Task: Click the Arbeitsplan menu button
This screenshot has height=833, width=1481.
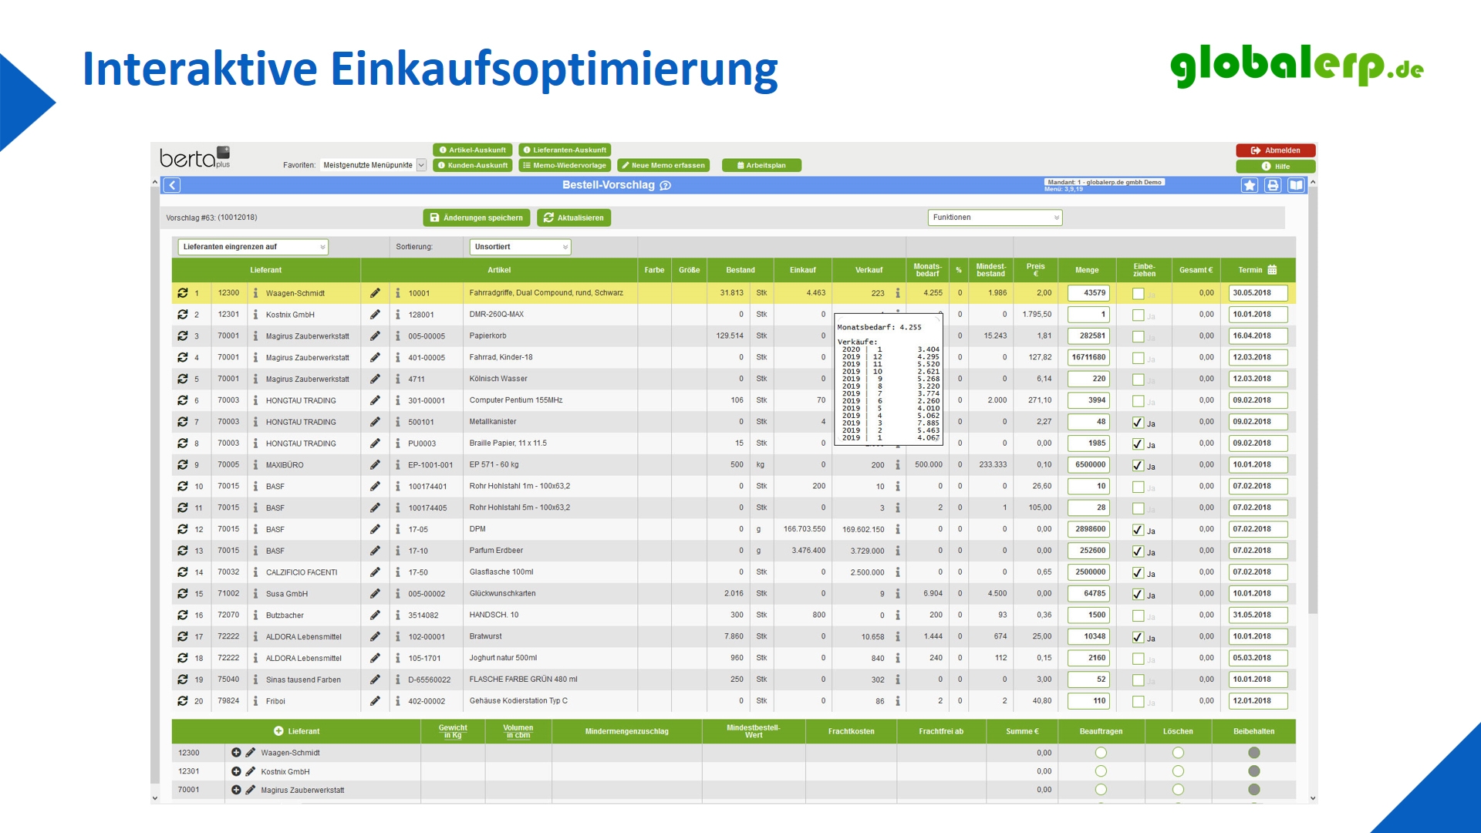Action: [x=761, y=165]
